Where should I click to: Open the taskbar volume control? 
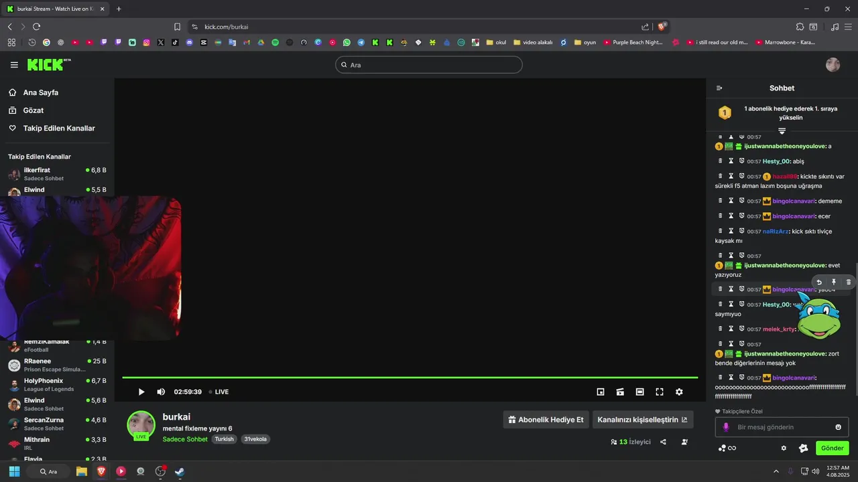[x=815, y=471]
